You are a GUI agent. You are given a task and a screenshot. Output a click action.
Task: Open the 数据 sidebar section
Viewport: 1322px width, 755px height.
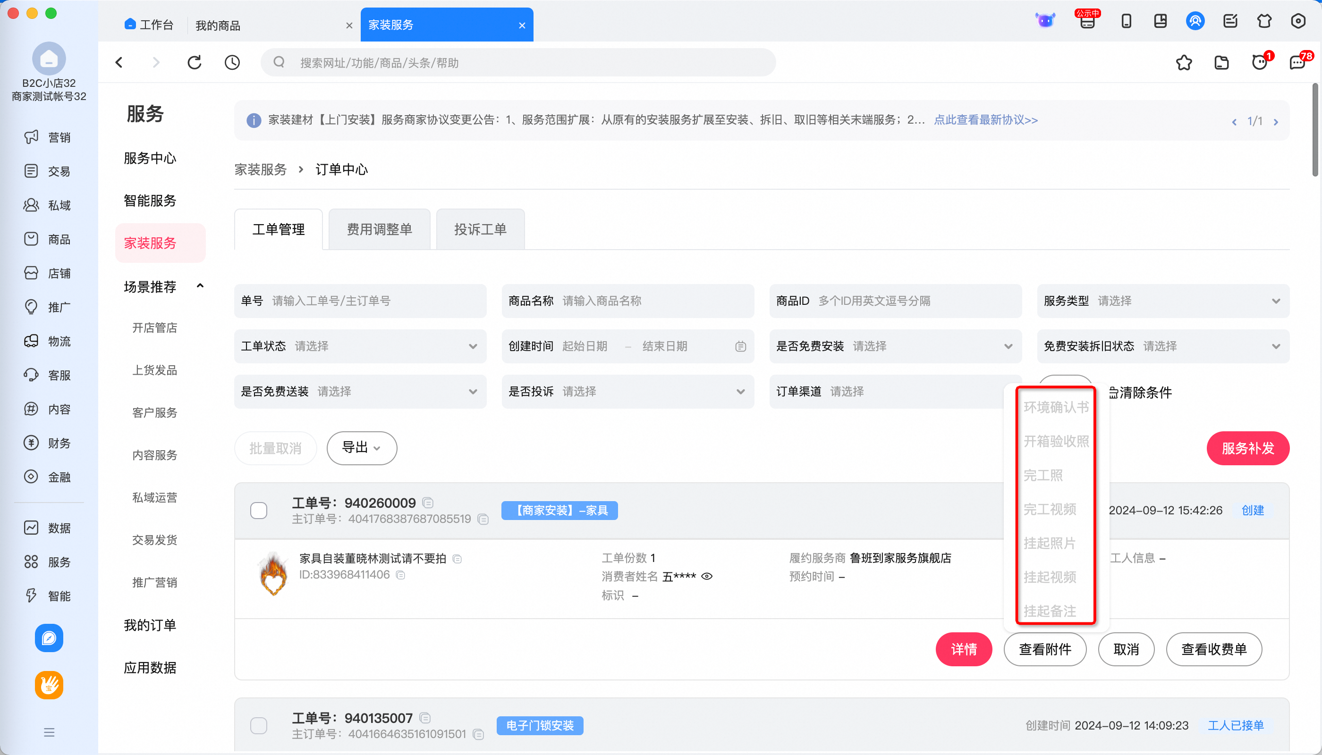coord(48,528)
